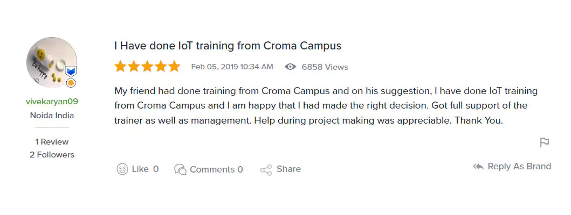Click the smiley Like icon

(x=122, y=169)
